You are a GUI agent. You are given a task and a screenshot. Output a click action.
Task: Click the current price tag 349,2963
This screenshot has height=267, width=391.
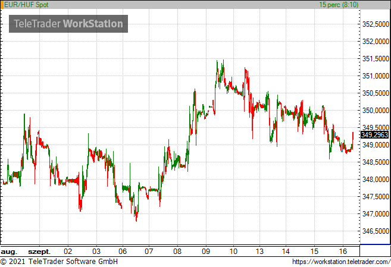(374, 135)
